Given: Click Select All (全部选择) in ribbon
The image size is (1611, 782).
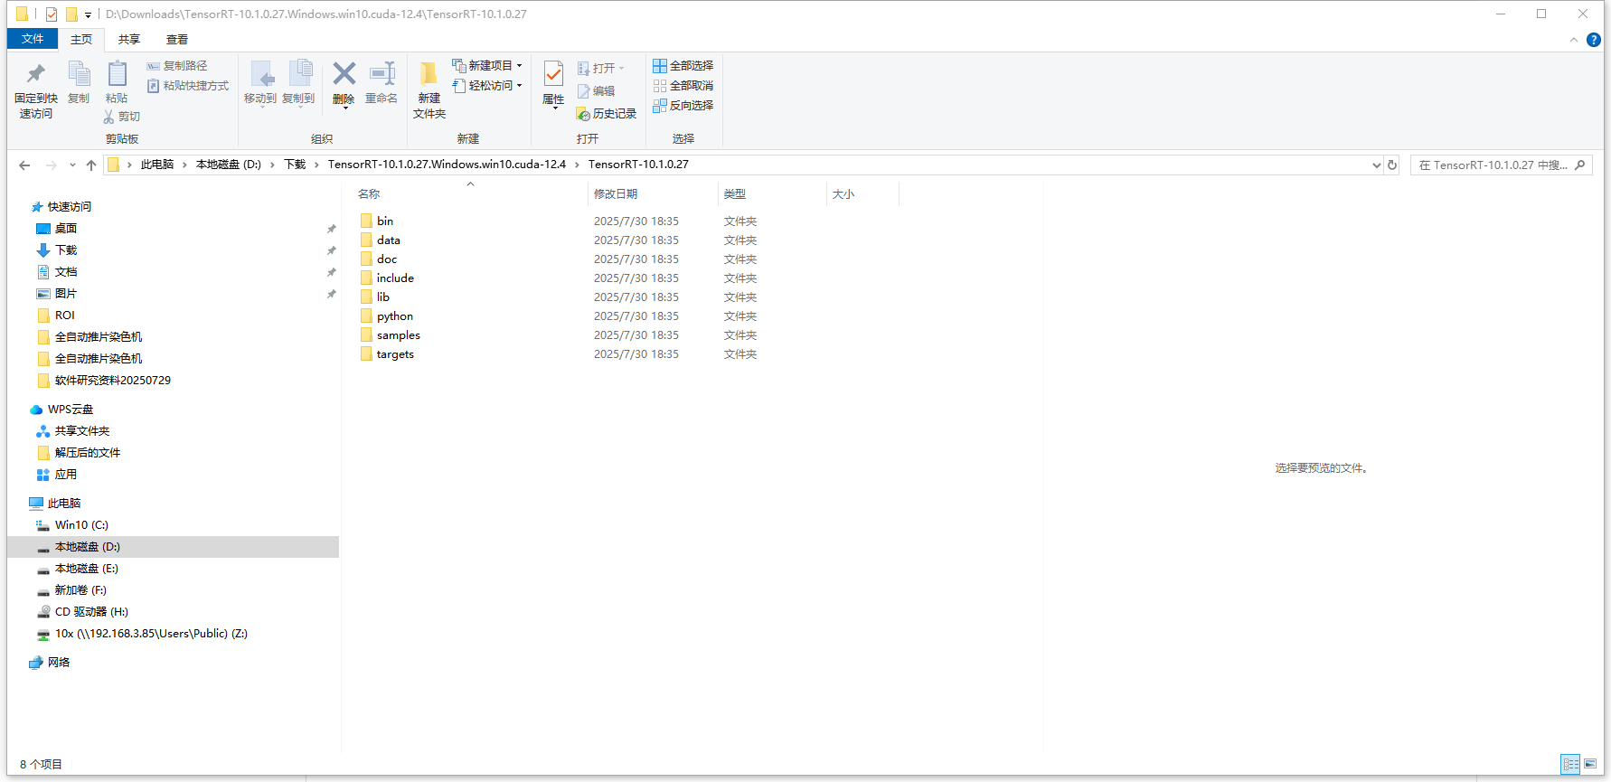Looking at the screenshot, I should pyautogui.click(x=683, y=66).
